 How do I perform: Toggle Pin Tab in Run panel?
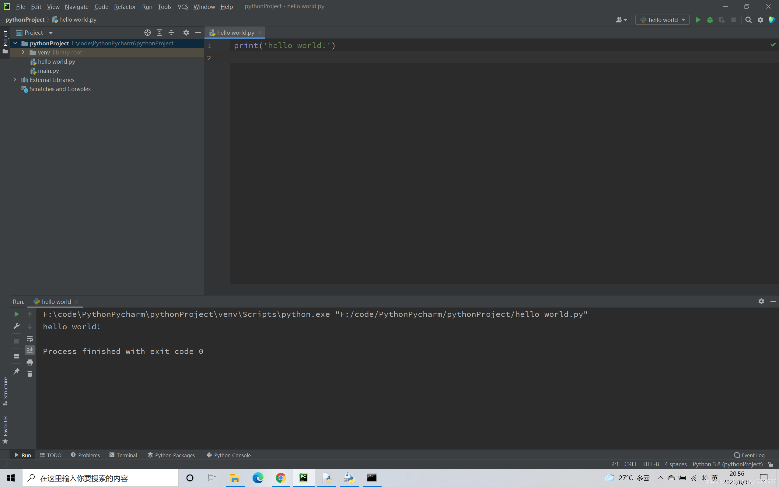[x=16, y=371]
